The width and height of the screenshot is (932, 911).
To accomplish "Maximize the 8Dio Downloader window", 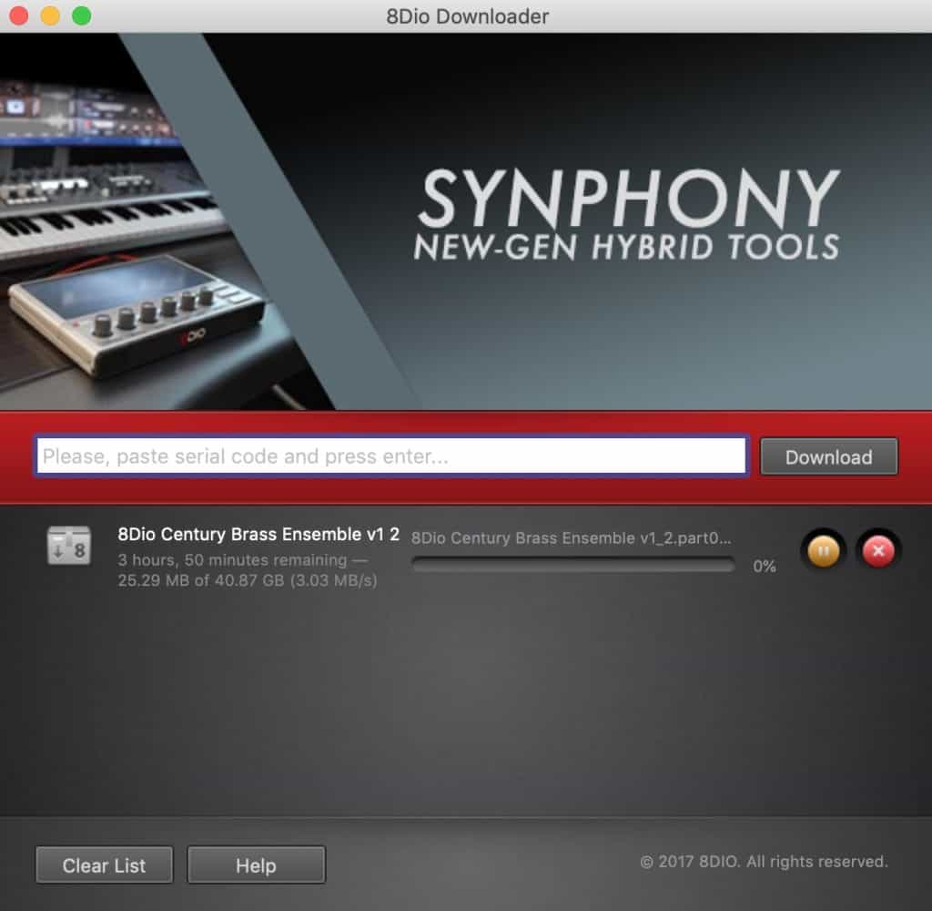I will [x=81, y=15].
